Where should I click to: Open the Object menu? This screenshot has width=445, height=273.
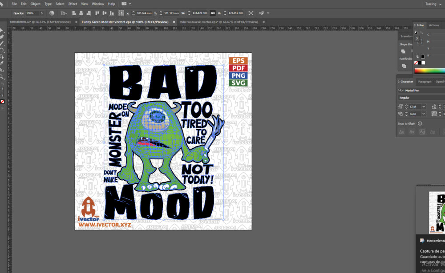click(36, 4)
